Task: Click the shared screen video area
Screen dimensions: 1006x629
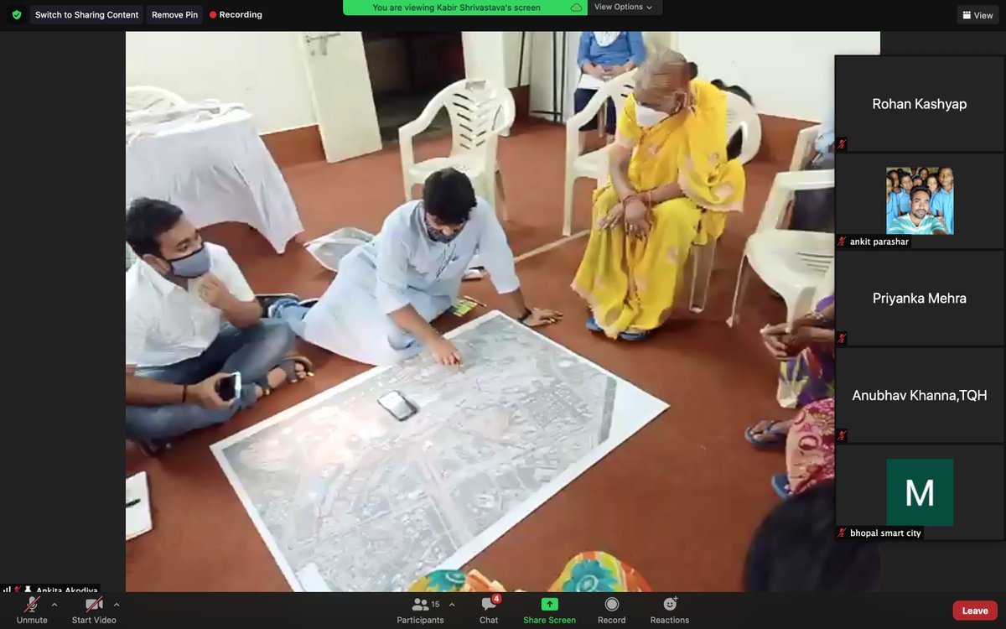Action: pos(503,312)
